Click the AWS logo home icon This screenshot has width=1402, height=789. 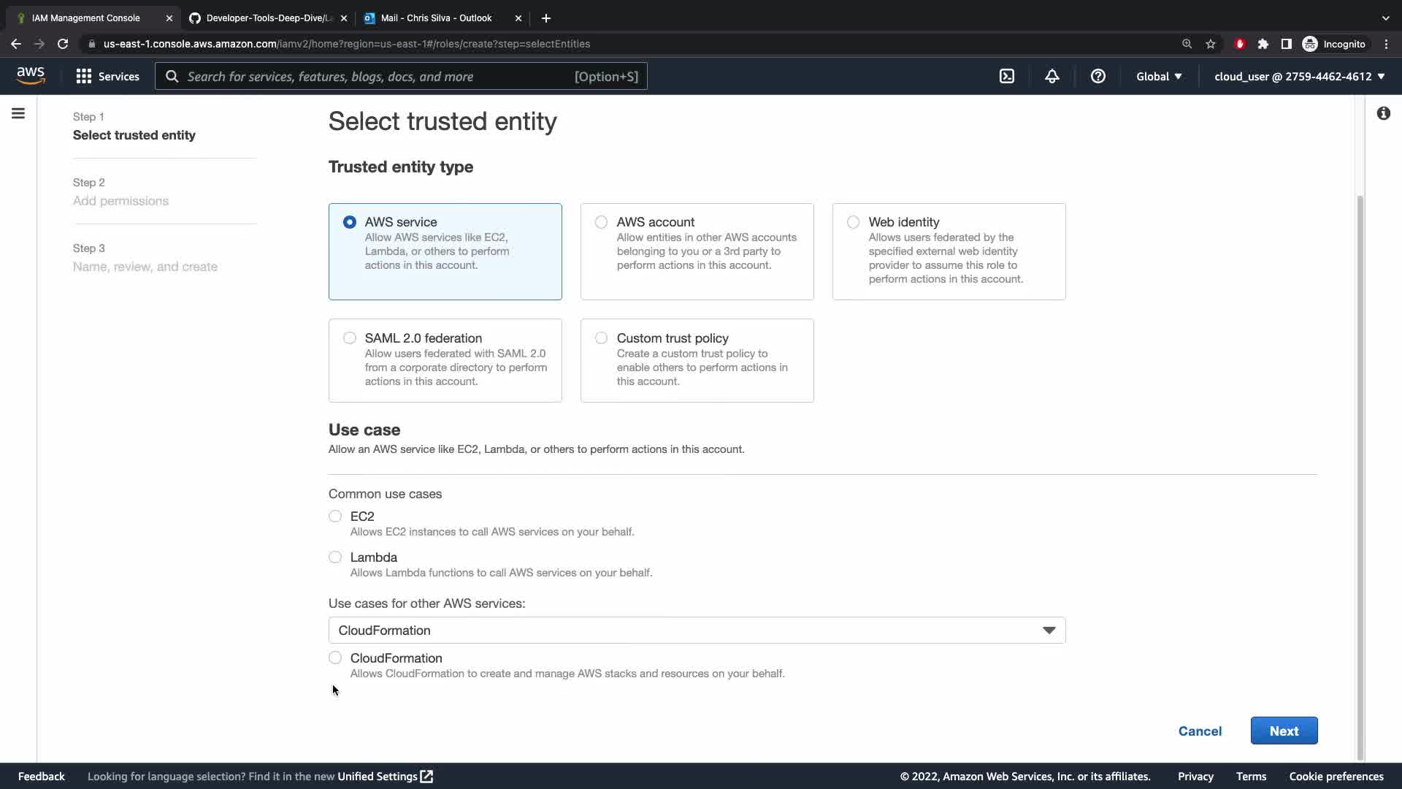click(31, 76)
